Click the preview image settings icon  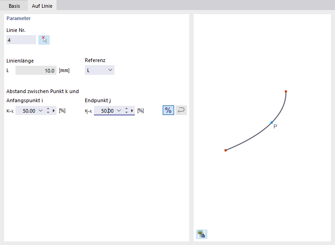click(x=201, y=234)
